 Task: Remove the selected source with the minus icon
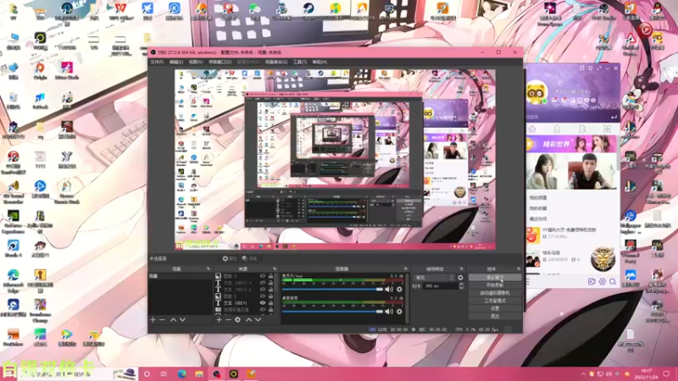click(x=228, y=320)
